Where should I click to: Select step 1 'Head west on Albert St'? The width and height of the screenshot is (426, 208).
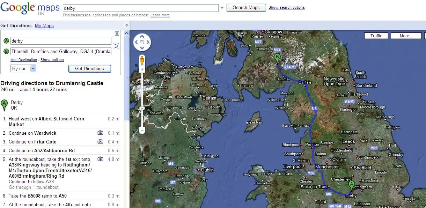point(61,121)
